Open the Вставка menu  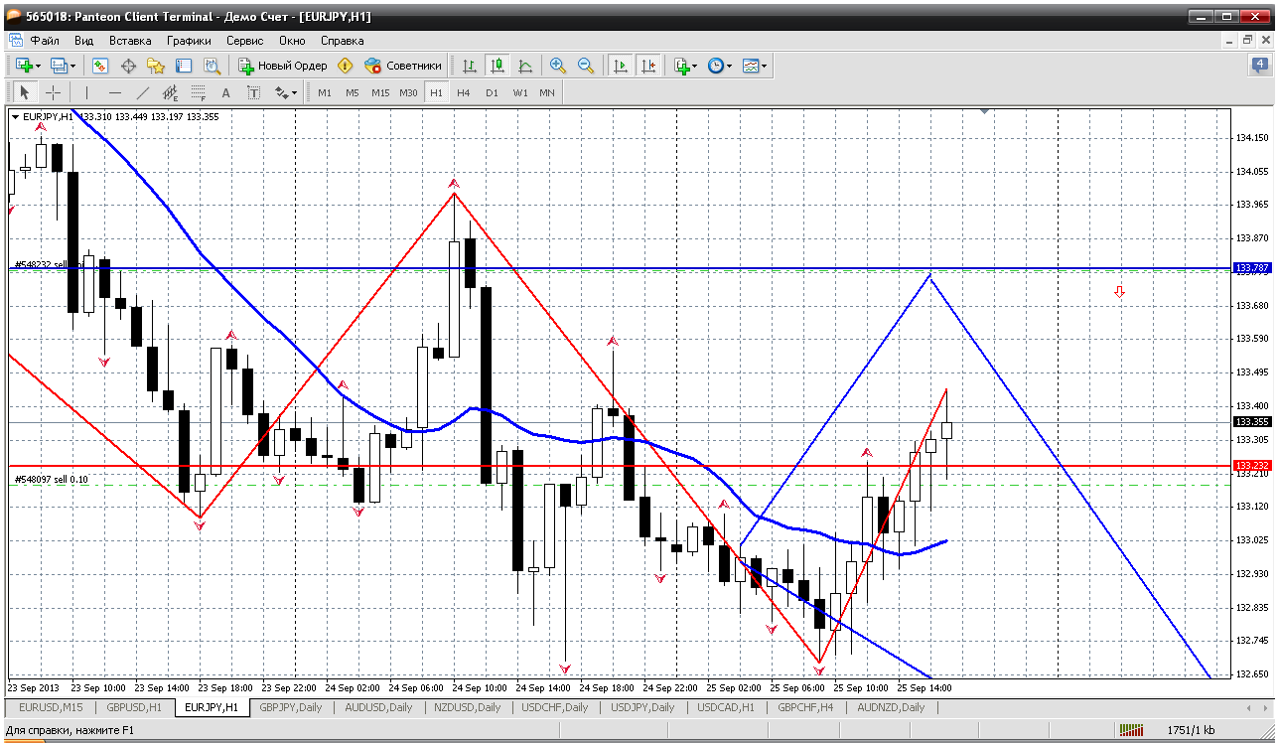point(130,41)
